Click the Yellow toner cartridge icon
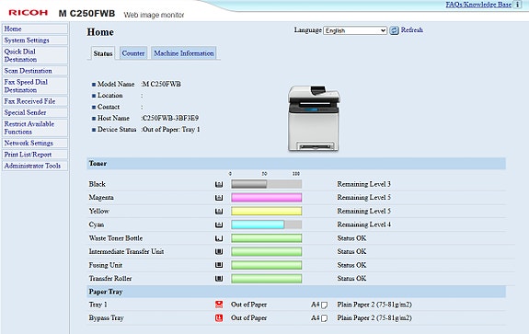 (x=219, y=212)
